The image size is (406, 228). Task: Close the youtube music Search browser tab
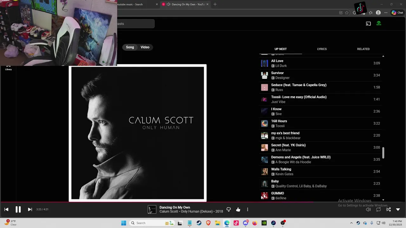click(x=157, y=4)
